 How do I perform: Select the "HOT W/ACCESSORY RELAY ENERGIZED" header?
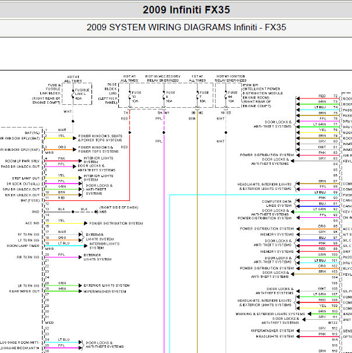point(163,78)
